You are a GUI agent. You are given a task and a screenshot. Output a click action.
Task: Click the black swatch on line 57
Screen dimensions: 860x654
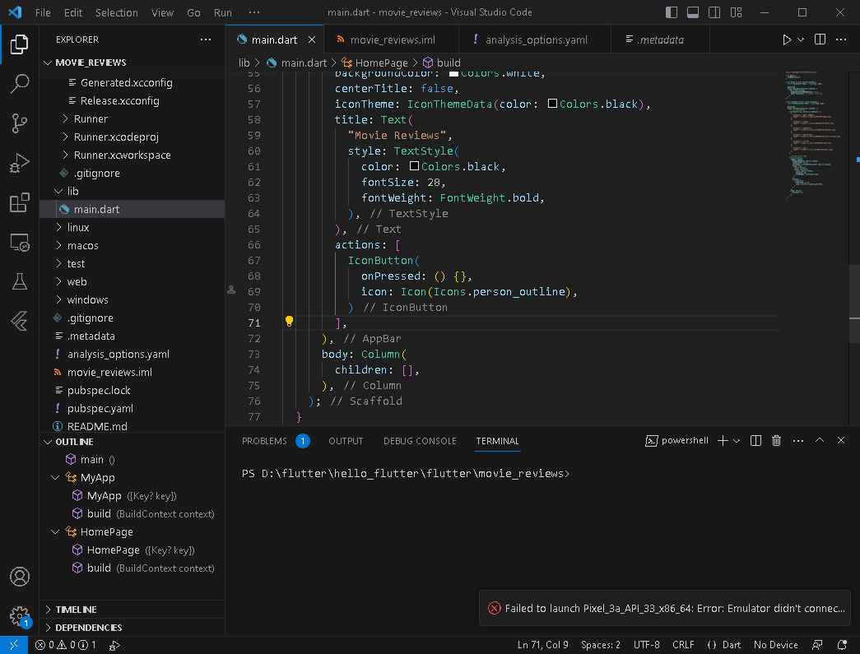pyautogui.click(x=552, y=104)
